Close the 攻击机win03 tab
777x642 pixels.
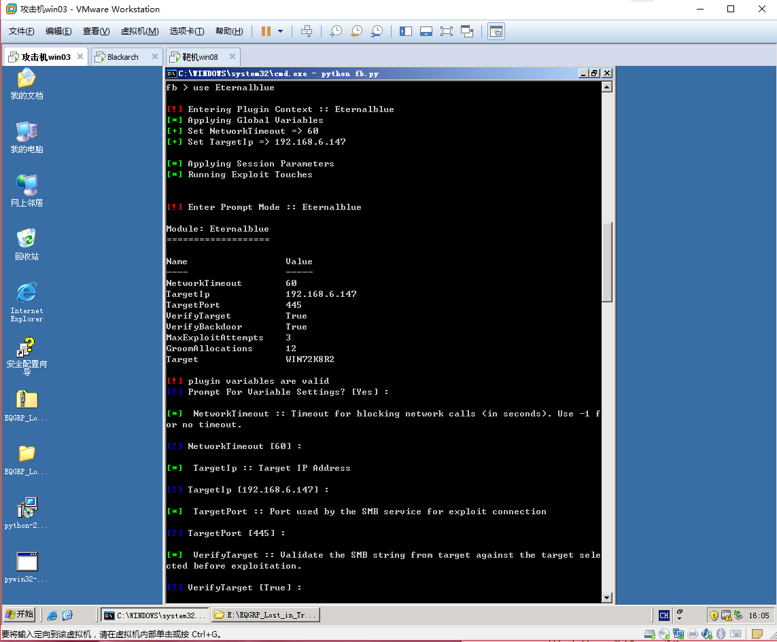[x=80, y=56]
